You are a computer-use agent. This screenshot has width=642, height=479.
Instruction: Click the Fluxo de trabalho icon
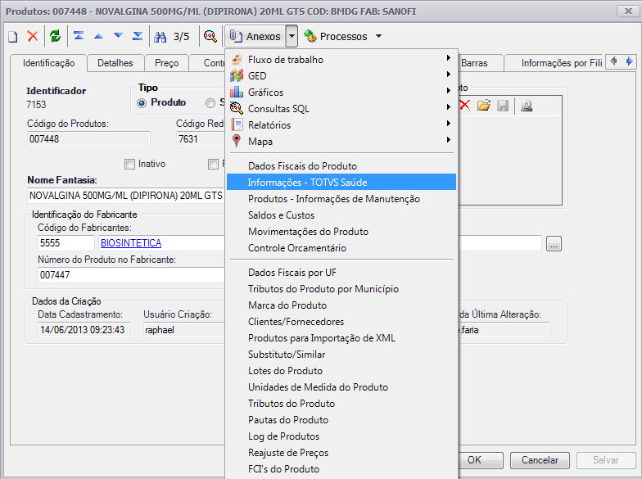pyautogui.click(x=237, y=60)
